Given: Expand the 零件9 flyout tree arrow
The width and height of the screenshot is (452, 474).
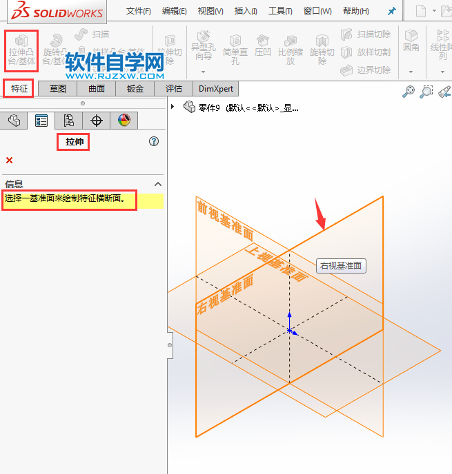Looking at the screenshot, I should 173,107.
